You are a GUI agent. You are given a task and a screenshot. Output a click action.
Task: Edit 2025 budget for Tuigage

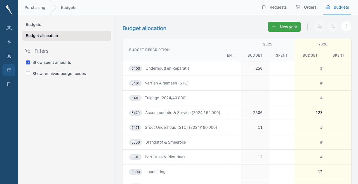[x=255, y=98]
